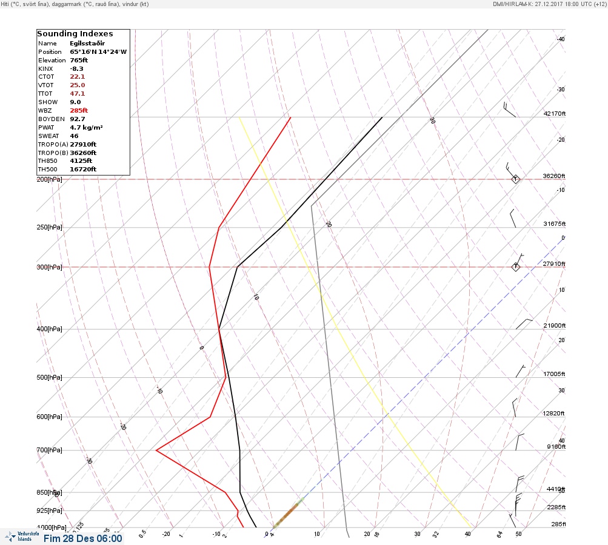
Task: Click the tropopause diamond marker at 36260ft level
Action: point(515,179)
